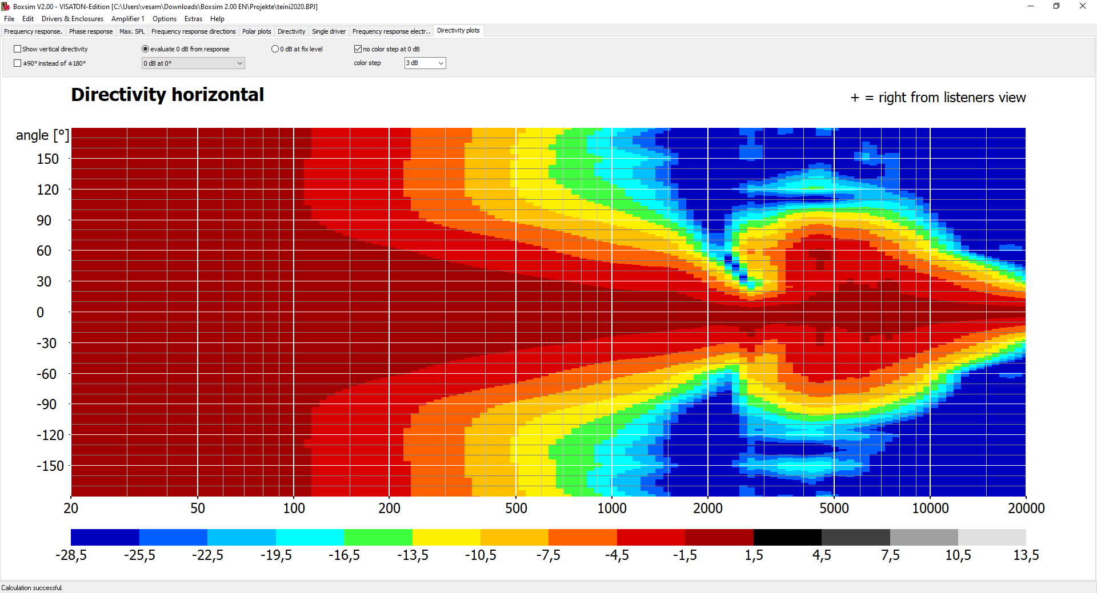This screenshot has width=1097, height=593.
Task: Open the Drivers & Enclosures menu
Action: [73, 19]
